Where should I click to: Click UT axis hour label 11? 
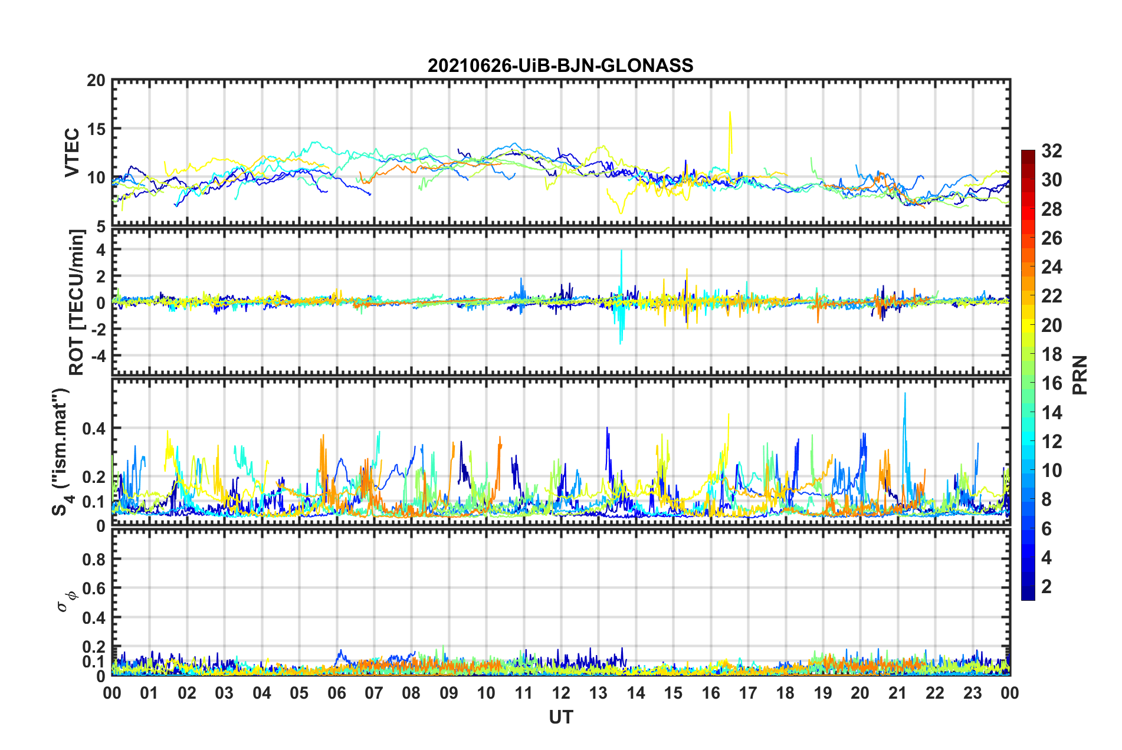point(524,693)
